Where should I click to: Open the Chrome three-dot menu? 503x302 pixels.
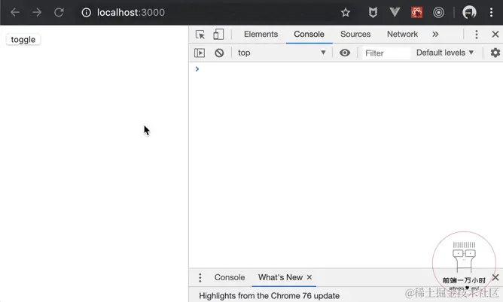tap(491, 13)
